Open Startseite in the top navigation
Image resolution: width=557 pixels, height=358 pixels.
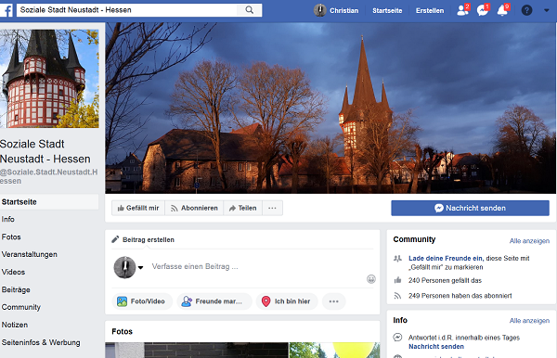click(x=387, y=10)
